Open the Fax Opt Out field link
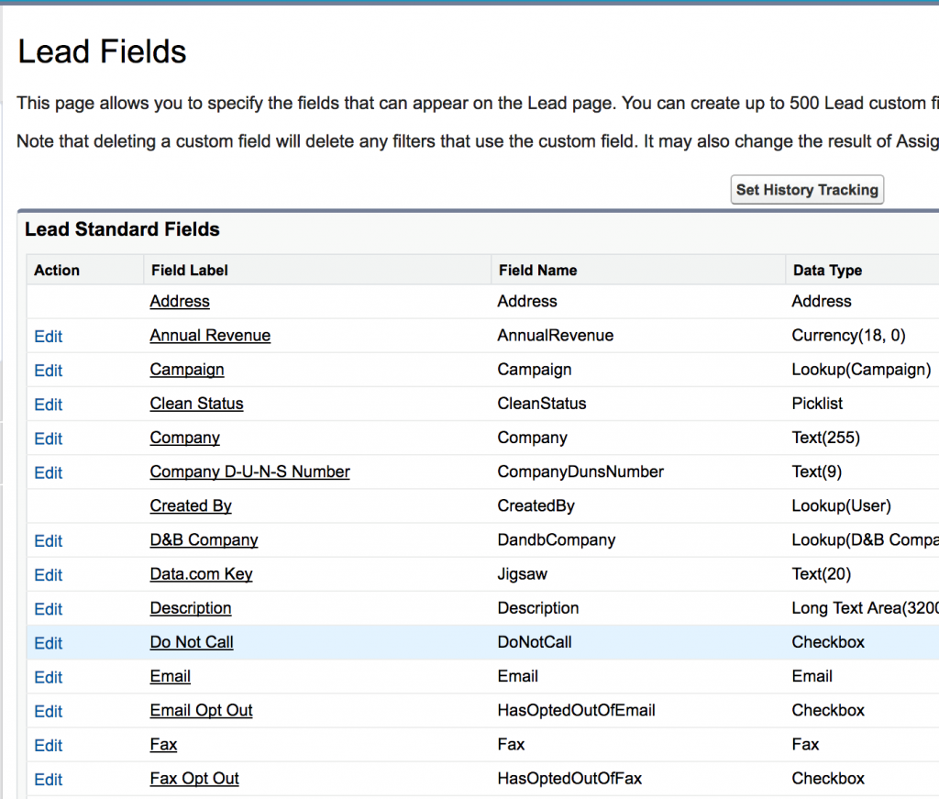 click(x=194, y=779)
